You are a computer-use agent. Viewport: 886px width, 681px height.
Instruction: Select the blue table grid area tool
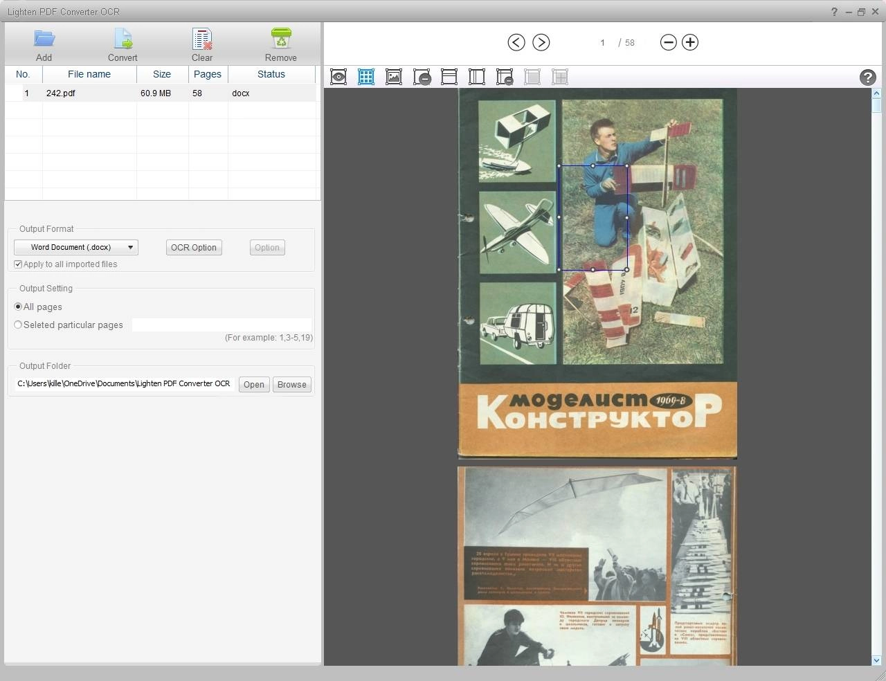tap(366, 77)
